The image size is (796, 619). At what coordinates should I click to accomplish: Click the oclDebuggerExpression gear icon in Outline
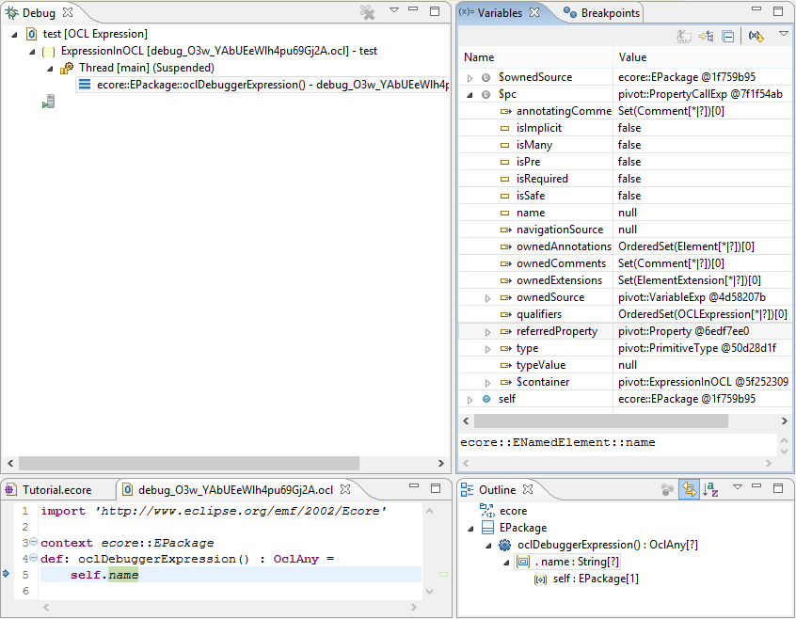[x=504, y=545]
